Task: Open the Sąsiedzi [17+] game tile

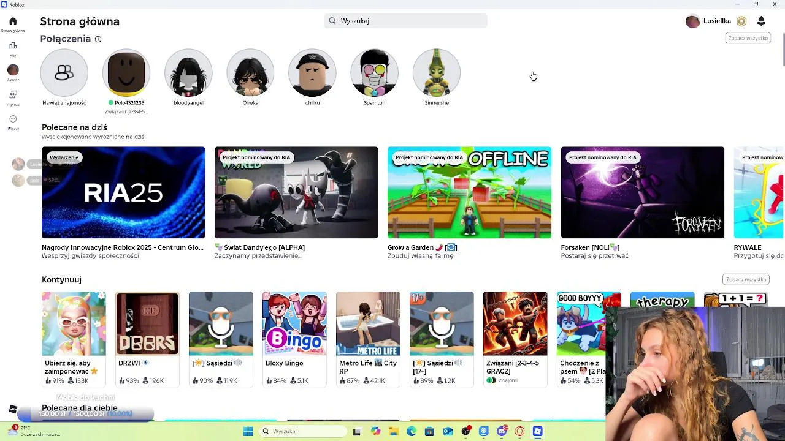Action: (442, 339)
